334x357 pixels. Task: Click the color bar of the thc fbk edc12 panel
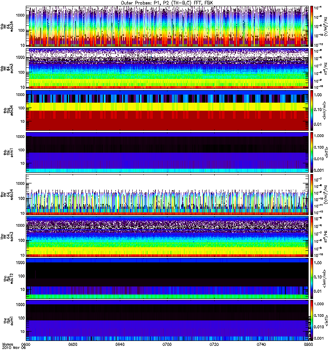pos(311,278)
